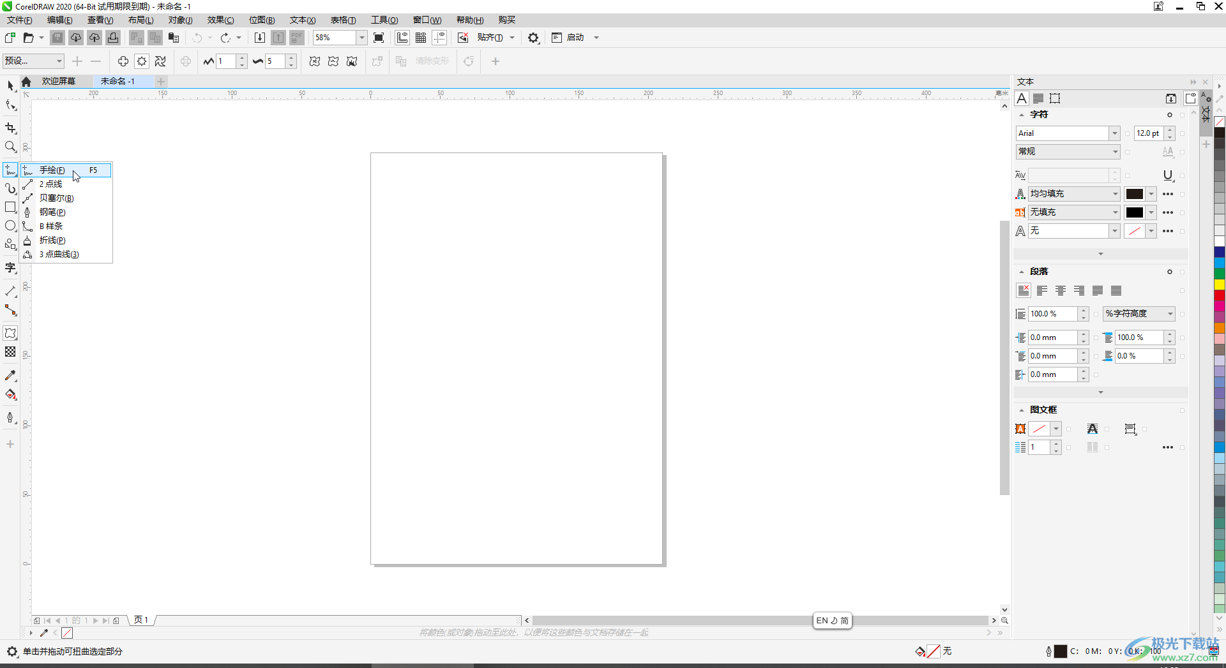Click the Push and pull distortion icon

[x=123, y=61]
